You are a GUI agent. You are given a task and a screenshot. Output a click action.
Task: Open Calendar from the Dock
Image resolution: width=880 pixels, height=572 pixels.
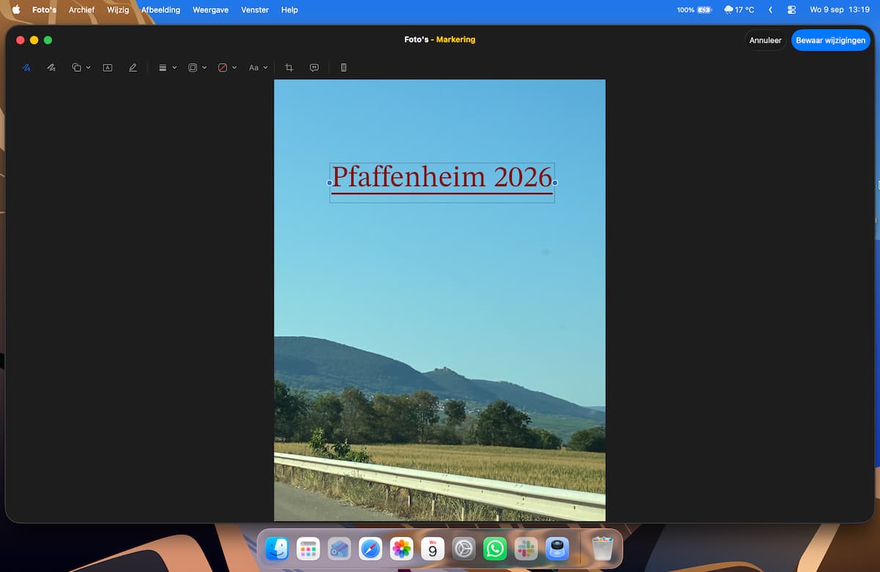click(x=433, y=549)
